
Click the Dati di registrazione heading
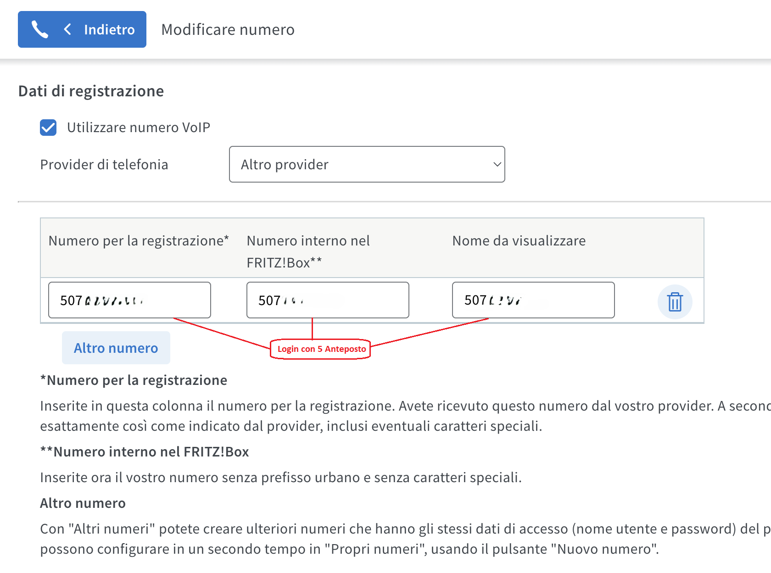pos(91,91)
